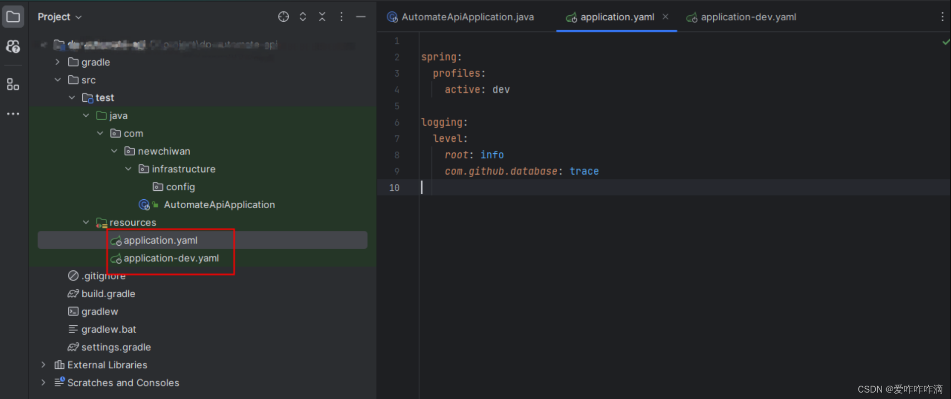Collapse the newchiwan package chevron
The image size is (951, 399).
tap(114, 151)
